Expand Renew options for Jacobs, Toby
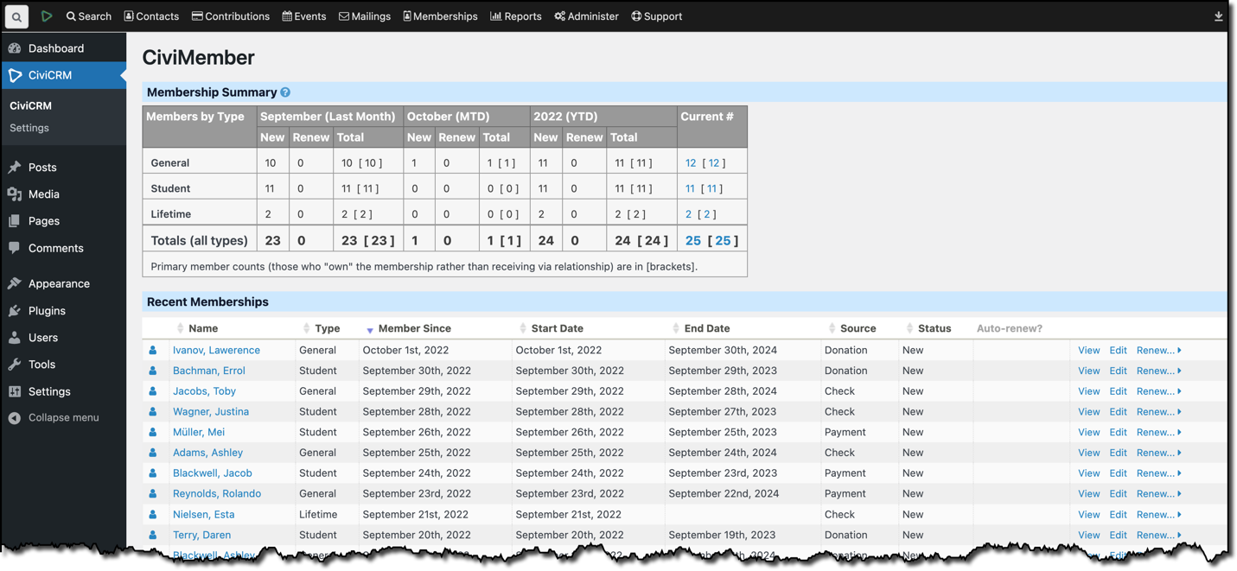 pos(1159,391)
